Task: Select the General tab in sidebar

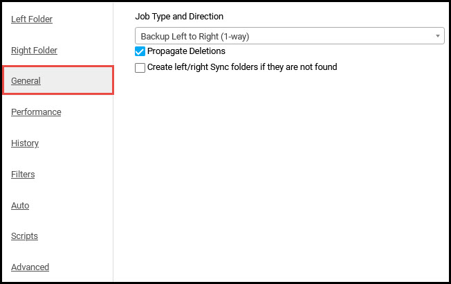Action: point(26,80)
